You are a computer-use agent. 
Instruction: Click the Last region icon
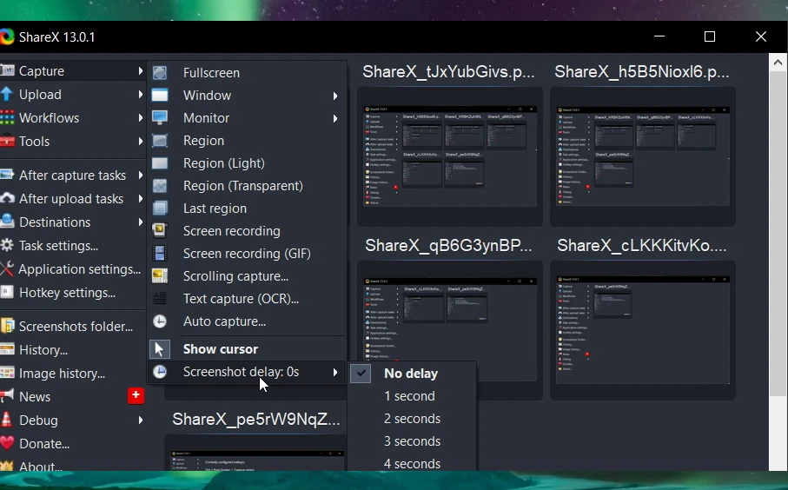tap(160, 209)
